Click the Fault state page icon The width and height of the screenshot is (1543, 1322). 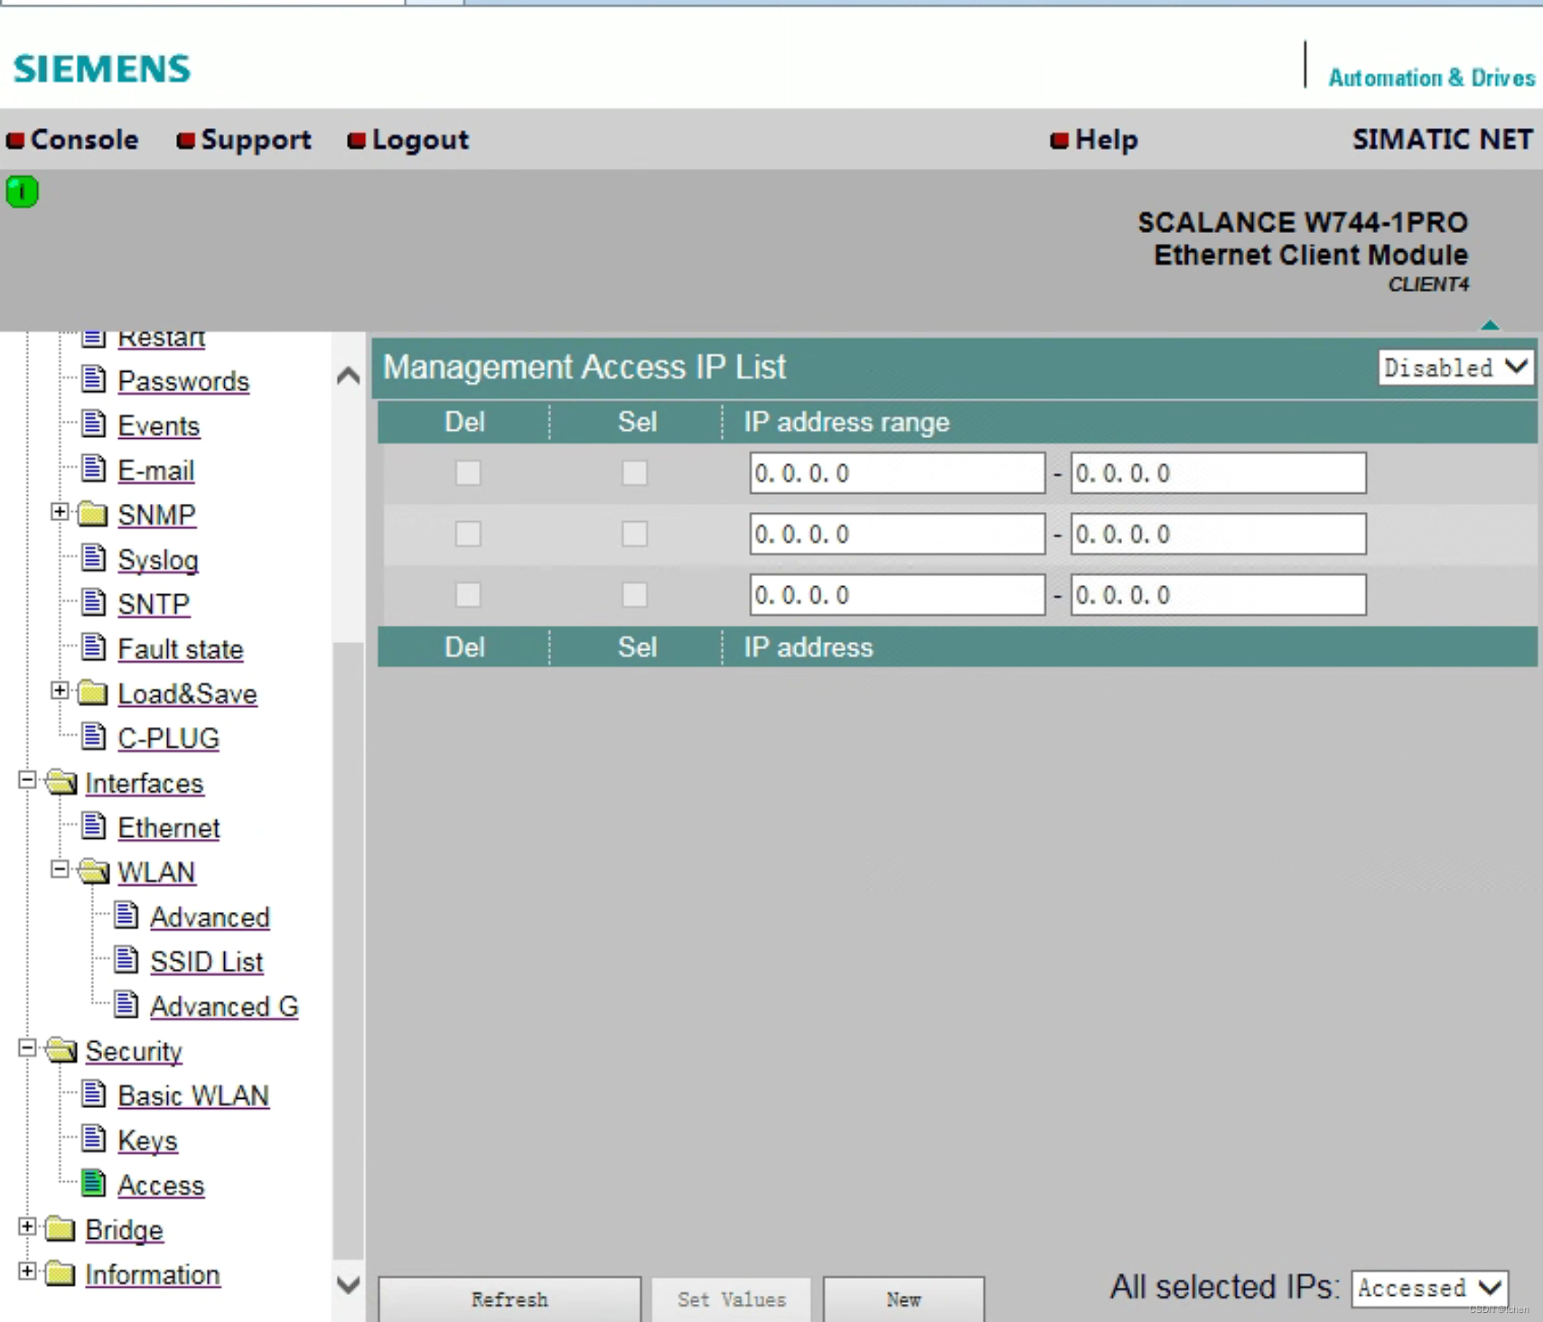click(93, 647)
